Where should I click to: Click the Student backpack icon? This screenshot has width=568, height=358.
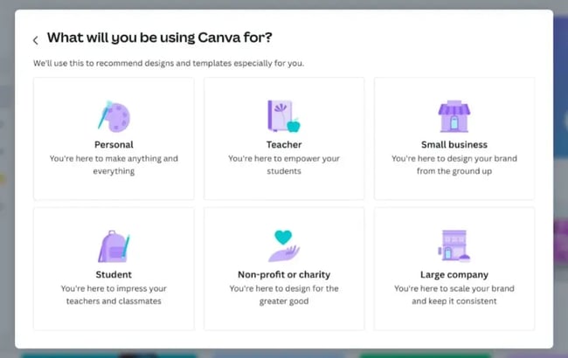tap(114, 246)
